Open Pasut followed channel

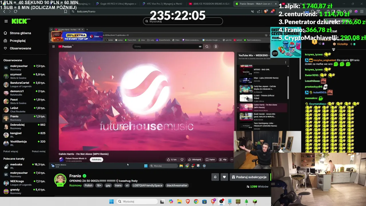24,101
